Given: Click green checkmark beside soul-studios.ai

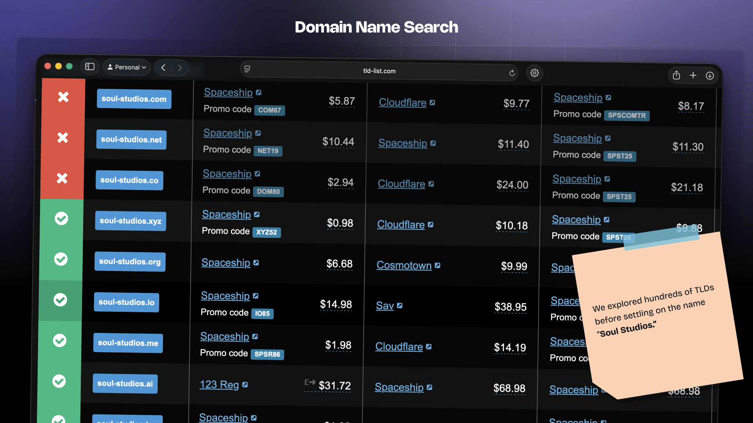Looking at the screenshot, I should [59, 381].
